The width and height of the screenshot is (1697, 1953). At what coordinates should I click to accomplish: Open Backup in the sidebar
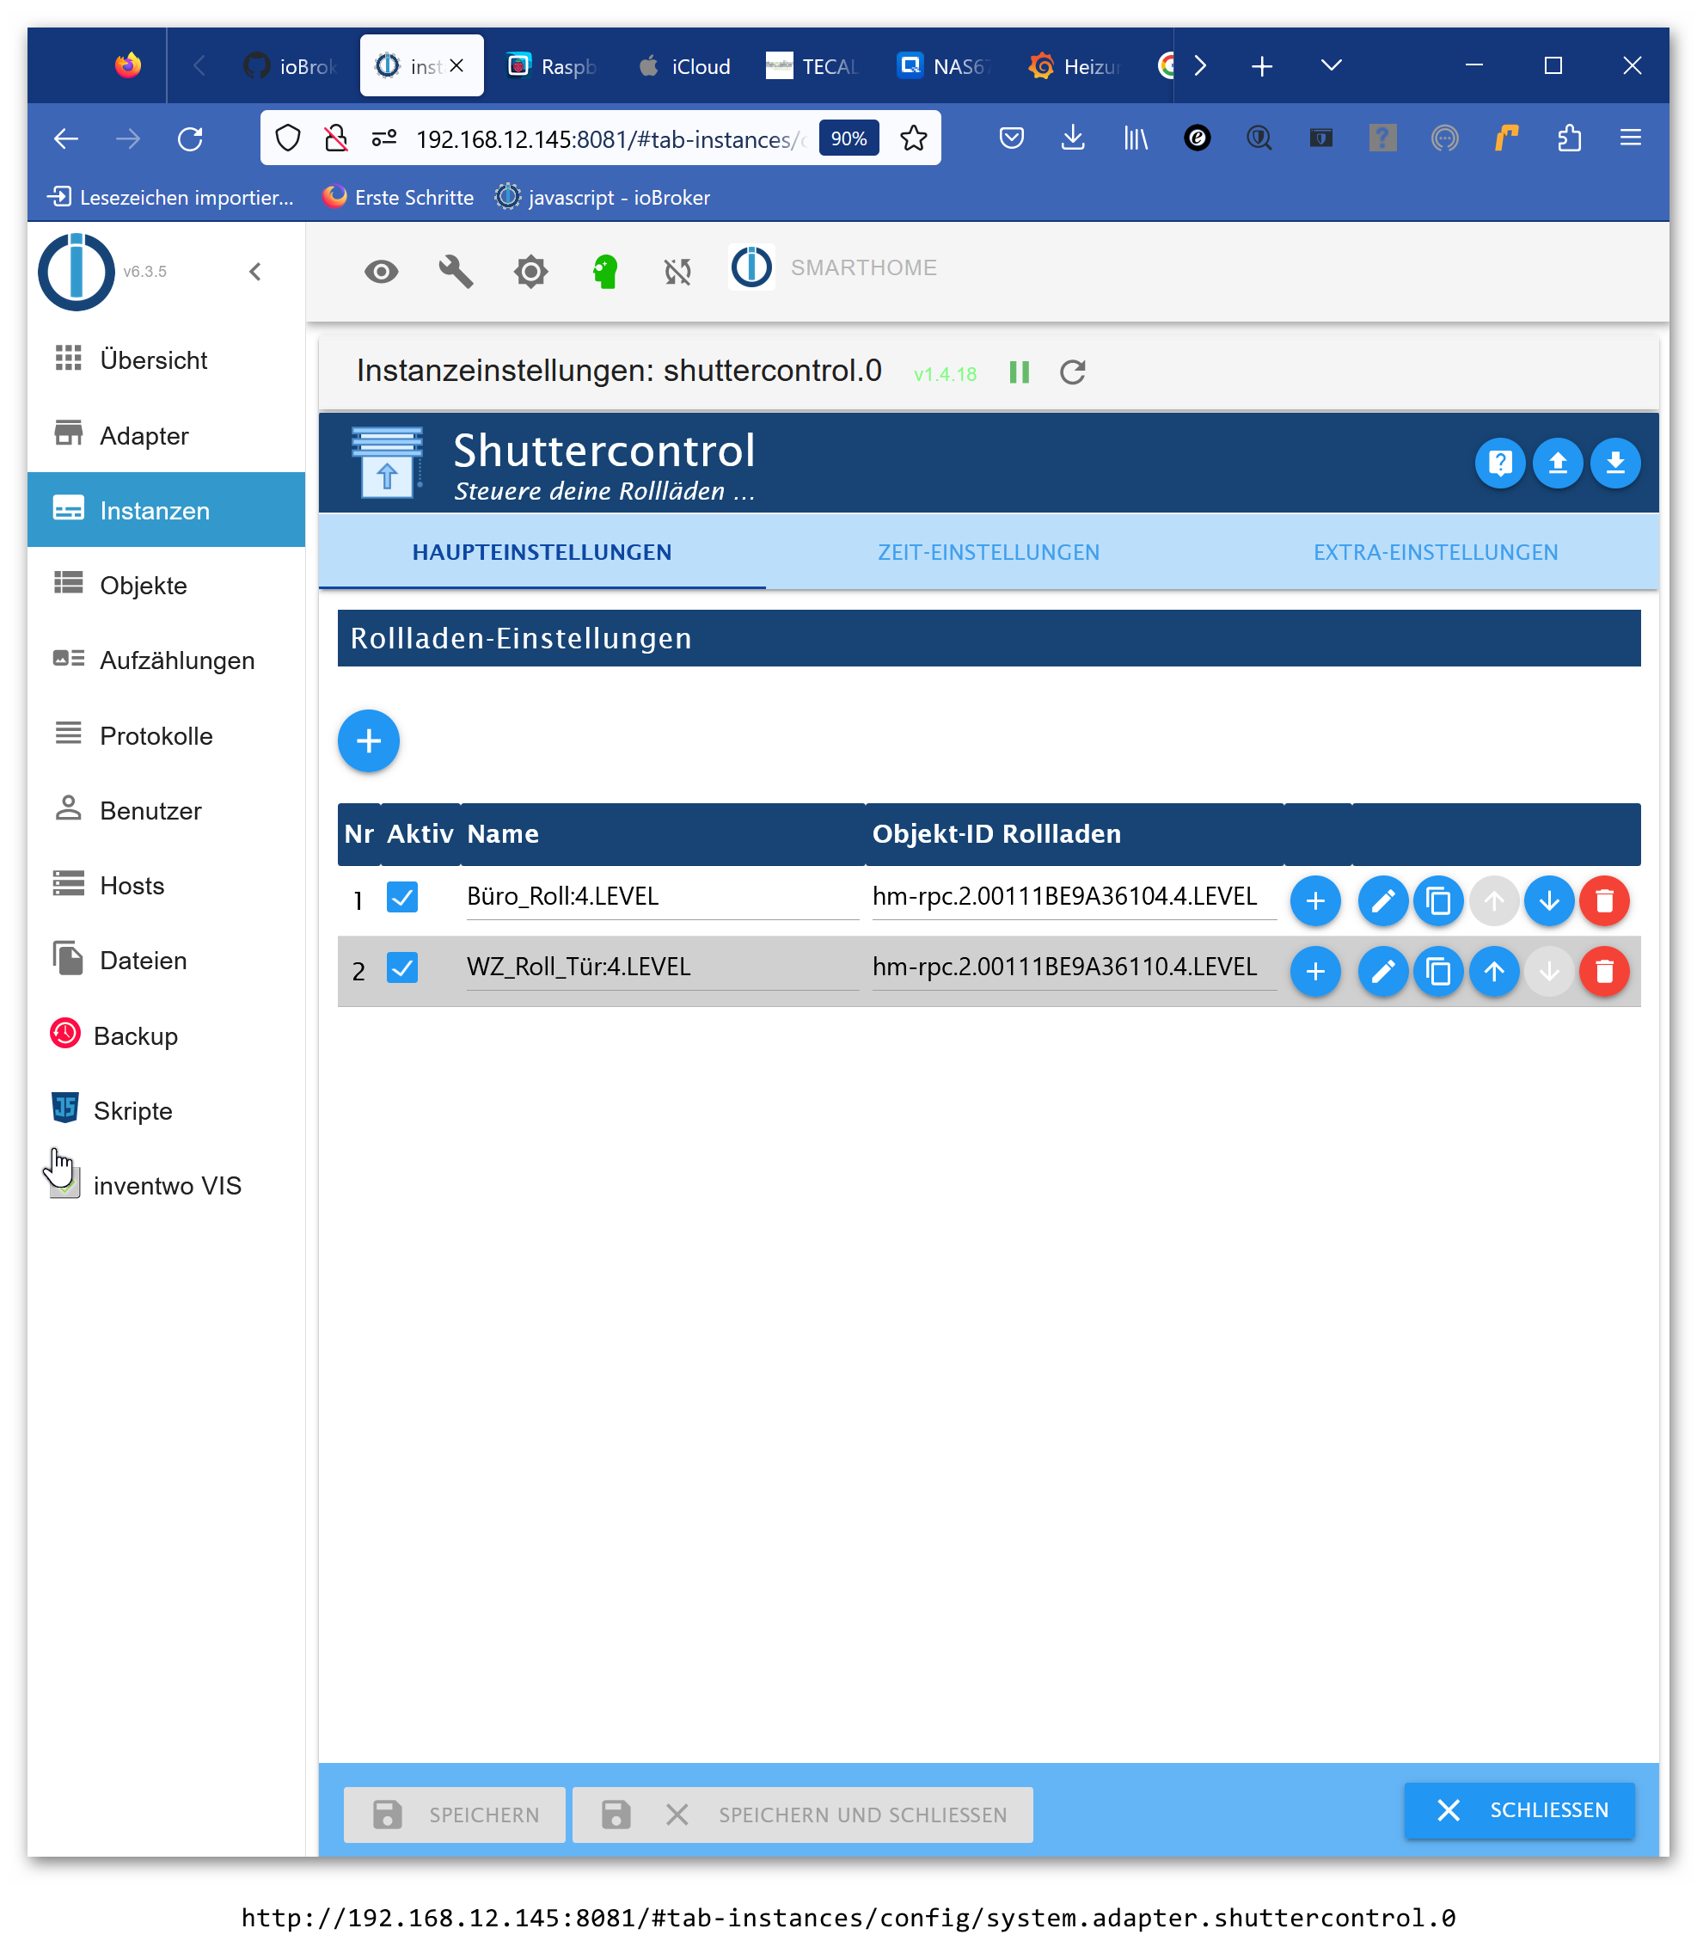point(167,1036)
